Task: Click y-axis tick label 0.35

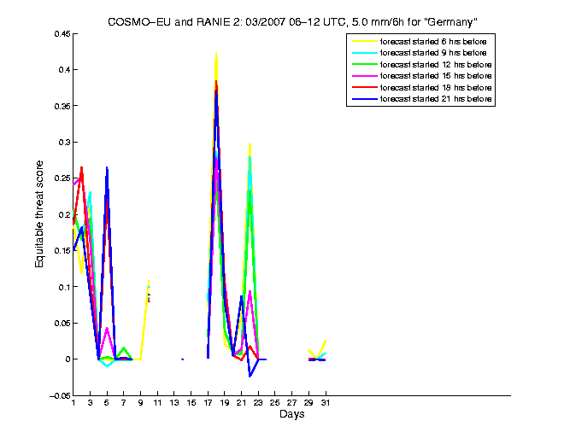Action: [x=62, y=106]
